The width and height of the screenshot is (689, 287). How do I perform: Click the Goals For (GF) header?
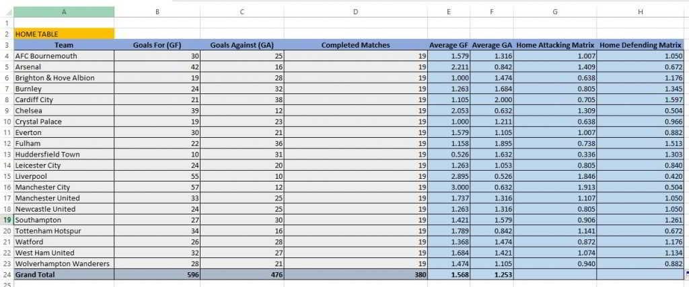pos(157,45)
